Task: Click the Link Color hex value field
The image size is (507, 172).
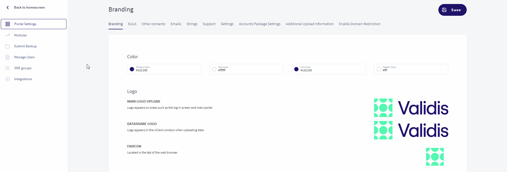Action: [x=329, y=69]
